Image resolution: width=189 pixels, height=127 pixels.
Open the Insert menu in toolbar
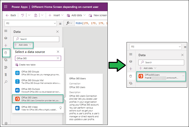56,15
